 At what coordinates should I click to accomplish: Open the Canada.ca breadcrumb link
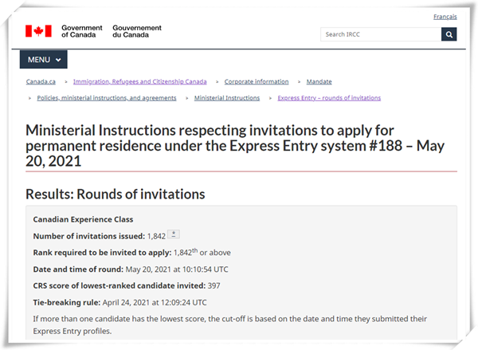[41, 81]
